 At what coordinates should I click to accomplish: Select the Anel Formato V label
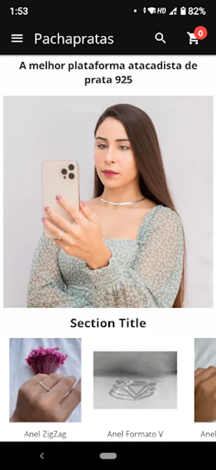135,434
